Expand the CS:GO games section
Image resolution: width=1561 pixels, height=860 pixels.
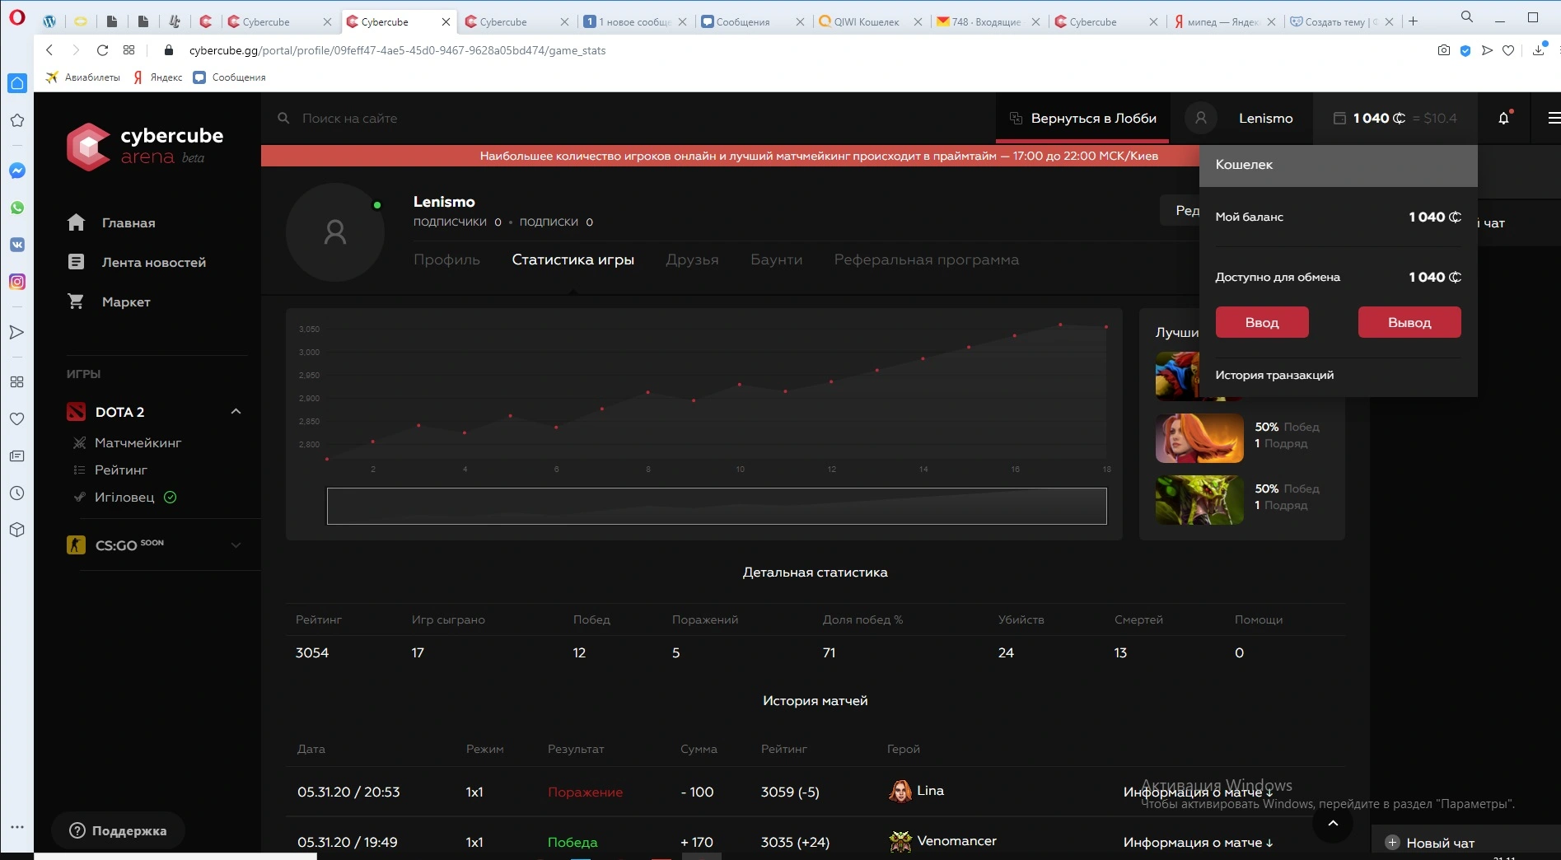(x=236, y=545)
